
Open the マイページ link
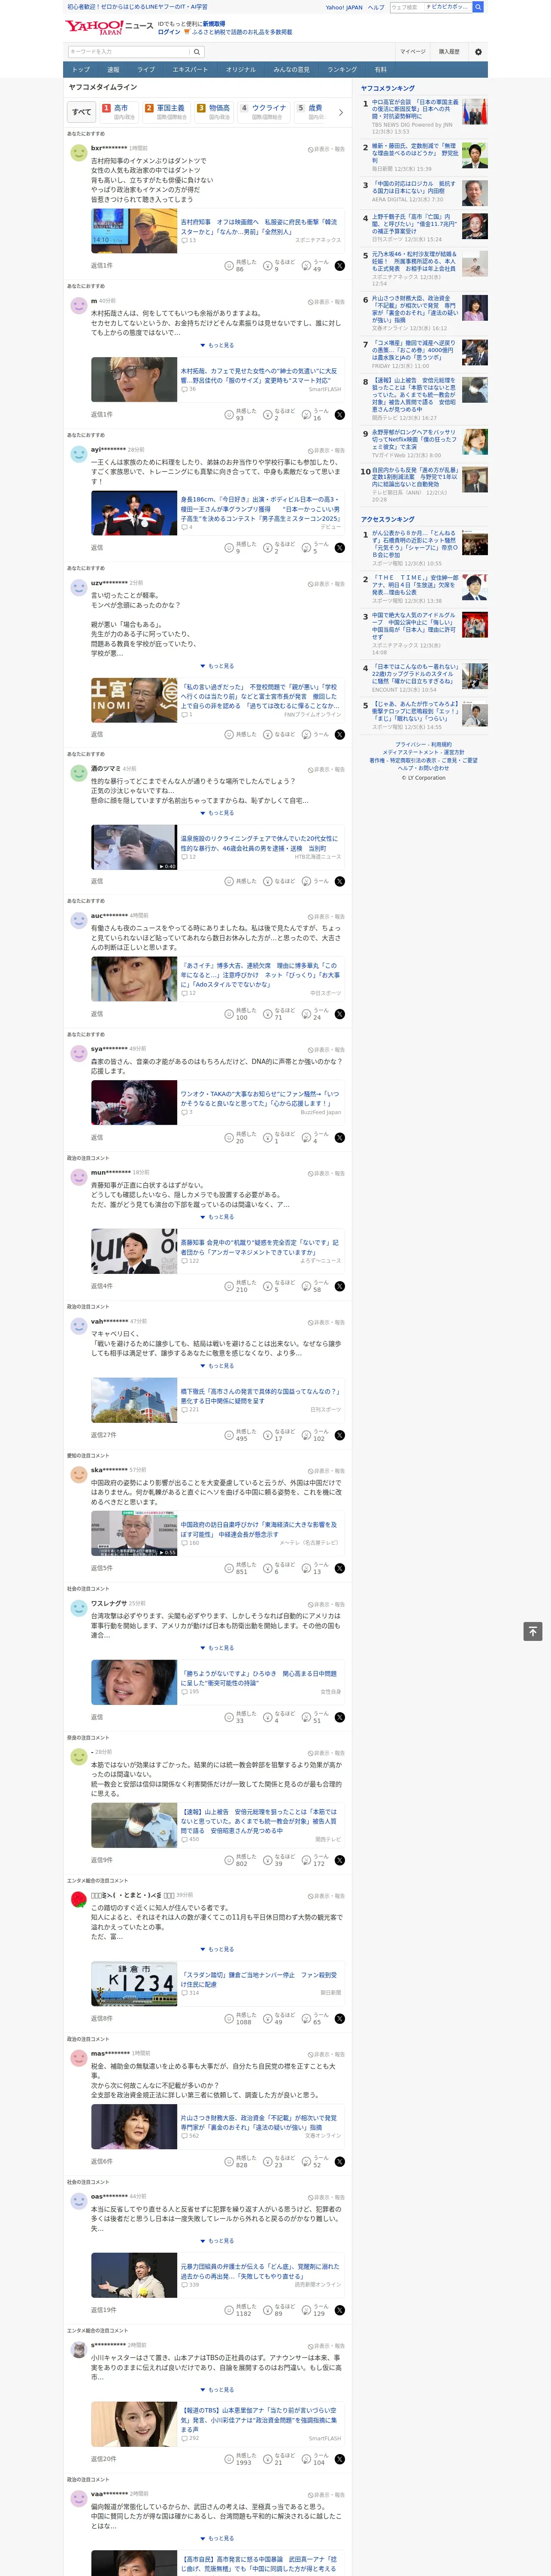(412, 51)
